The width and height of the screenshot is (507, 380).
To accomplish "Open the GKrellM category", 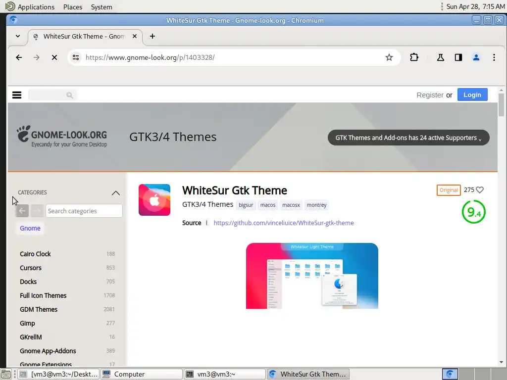I will [31, 337].
